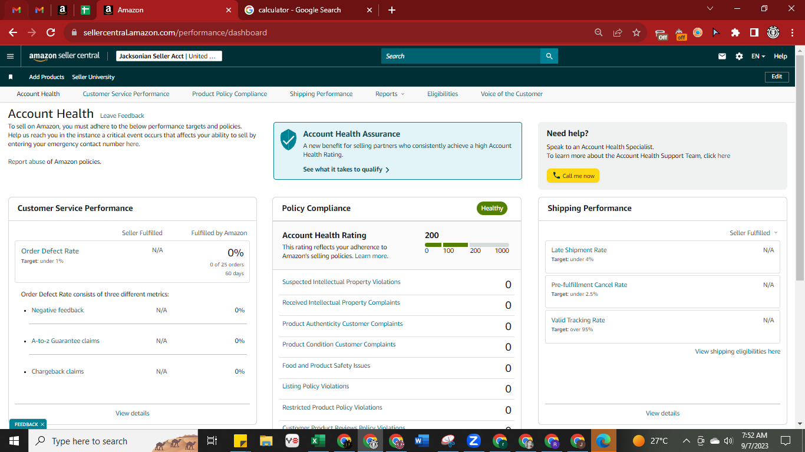Click the Edit button
805x452 pixels.
point(777,77)
